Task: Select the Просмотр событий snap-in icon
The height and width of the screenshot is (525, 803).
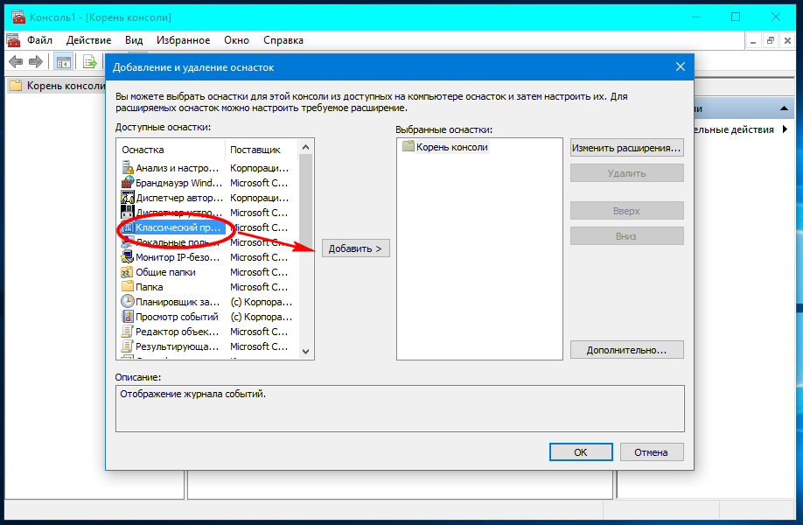Action: [x=128, y=317]
